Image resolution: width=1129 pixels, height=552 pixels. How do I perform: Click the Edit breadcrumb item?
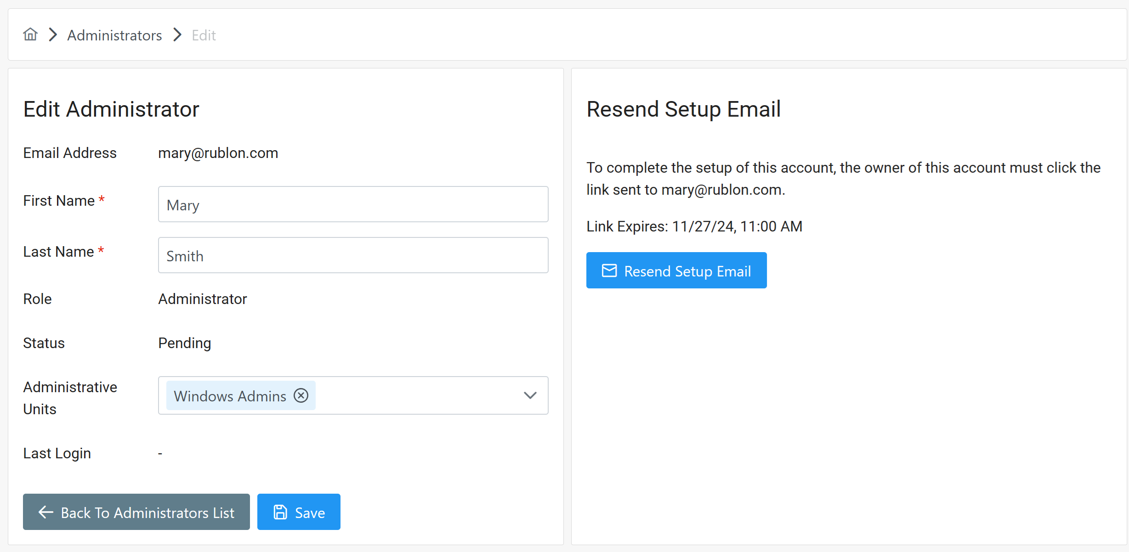point(204,35)
